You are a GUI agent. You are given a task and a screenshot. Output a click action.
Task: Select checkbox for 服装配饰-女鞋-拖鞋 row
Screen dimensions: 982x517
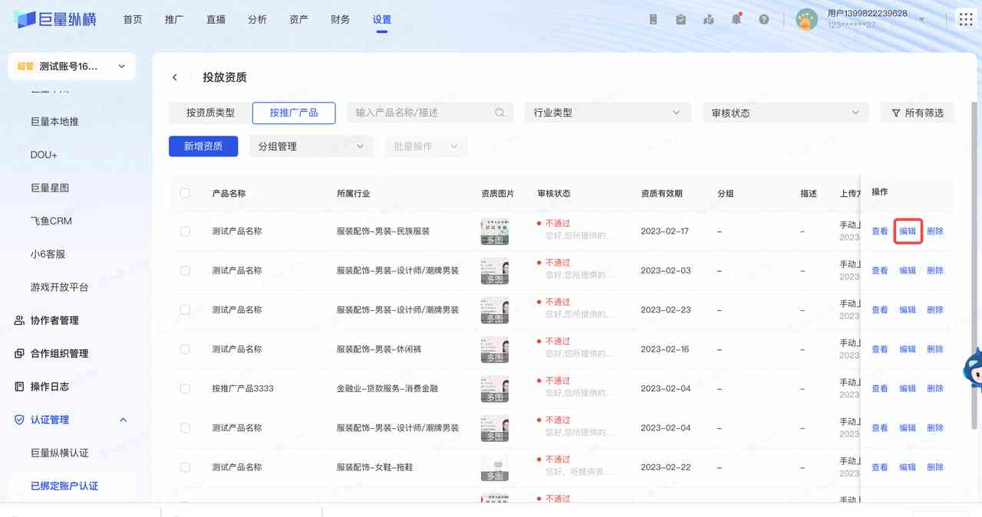[x=185, y=467]
